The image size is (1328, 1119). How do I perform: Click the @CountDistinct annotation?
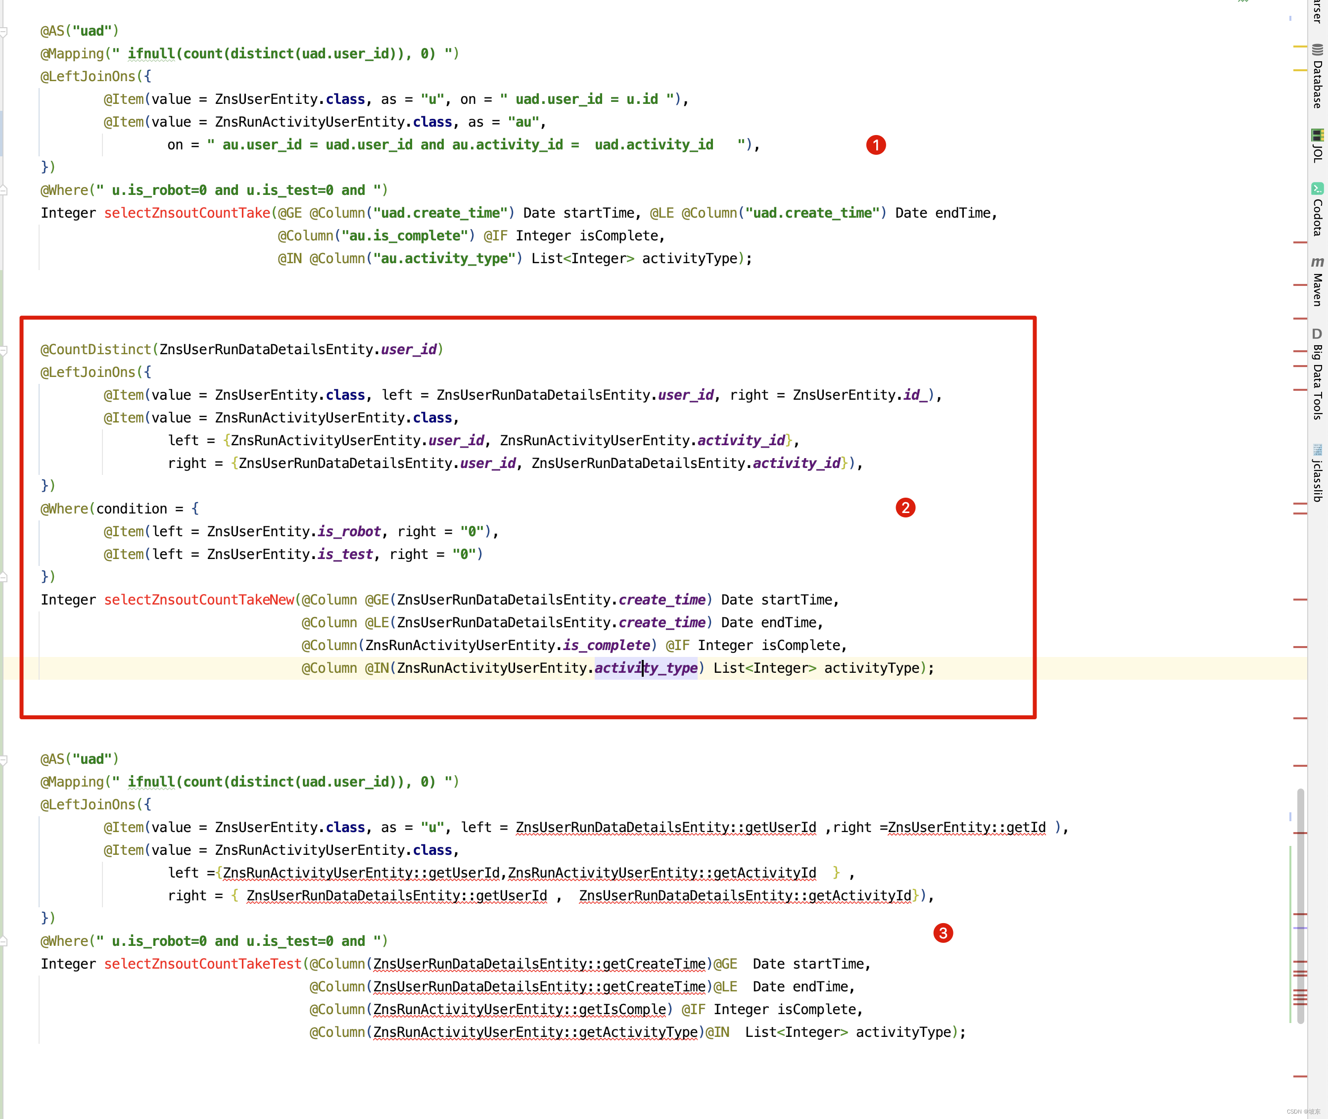pos(96,350)
